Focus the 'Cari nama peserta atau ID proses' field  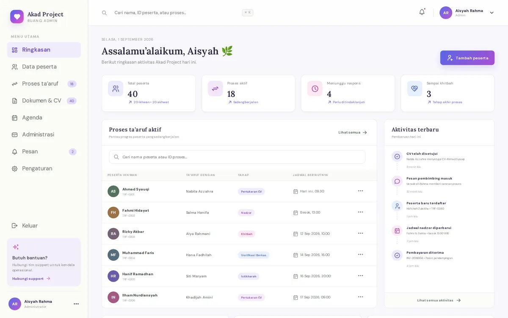(237, 157)
